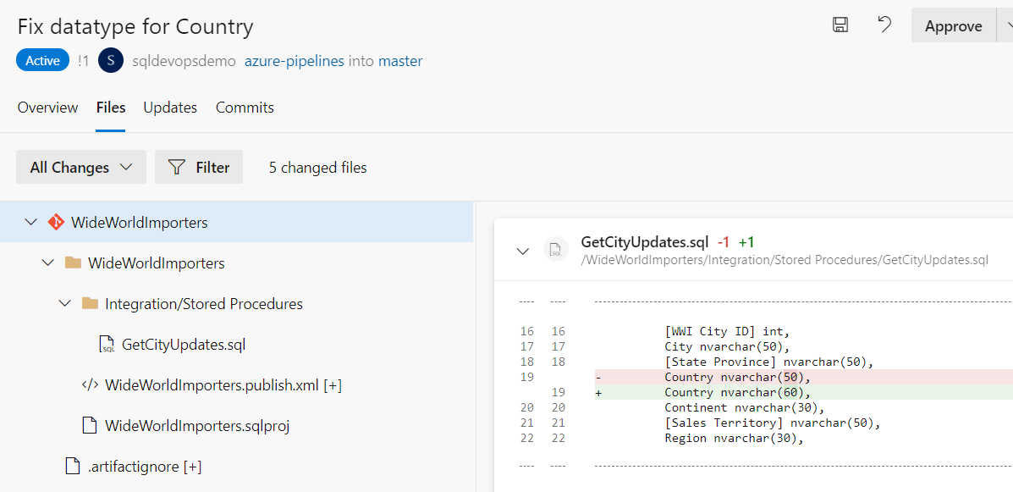Click the file icon for WideWorldImporters.sqlproj
The width and height of the screenshot is (1013, 492).
91,426
